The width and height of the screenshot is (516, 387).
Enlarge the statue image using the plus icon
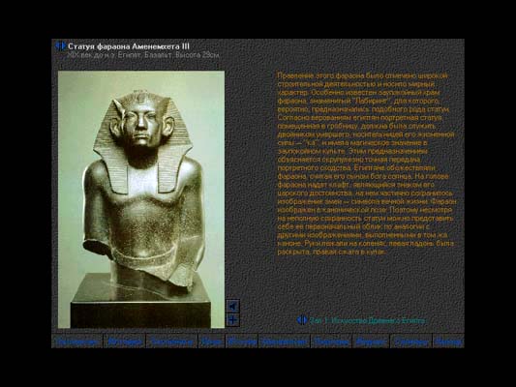point(233,319)
